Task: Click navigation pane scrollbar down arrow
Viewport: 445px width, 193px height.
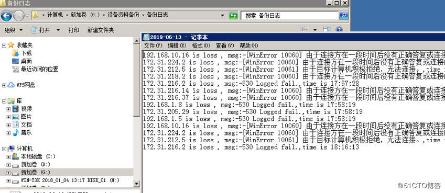Action: tap(136, 184)
